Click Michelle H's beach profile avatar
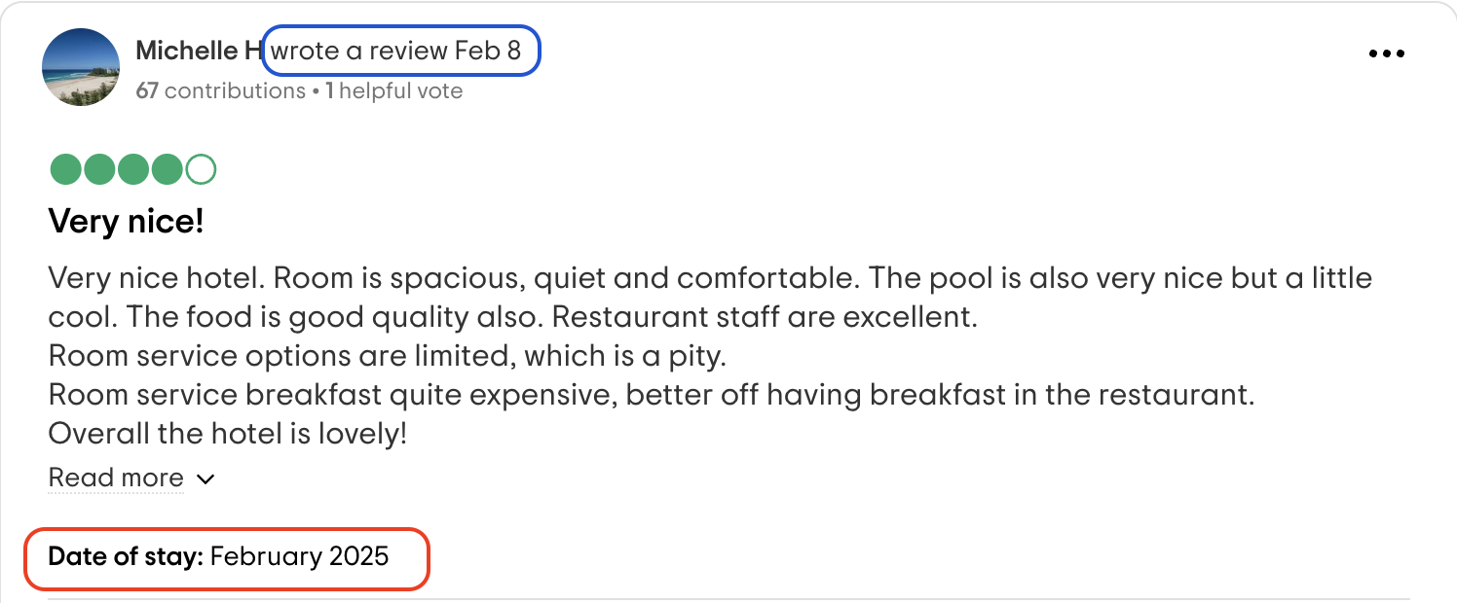 (81, 67)
